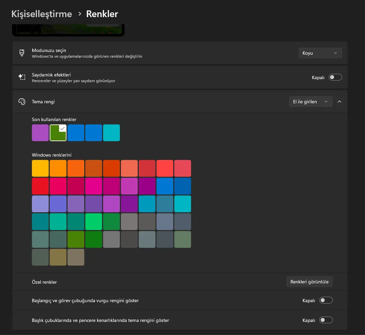Click the breadcrumb chevron after Kişiselleştirme
This screenshot has height=335, width=365.
point(80,14)
